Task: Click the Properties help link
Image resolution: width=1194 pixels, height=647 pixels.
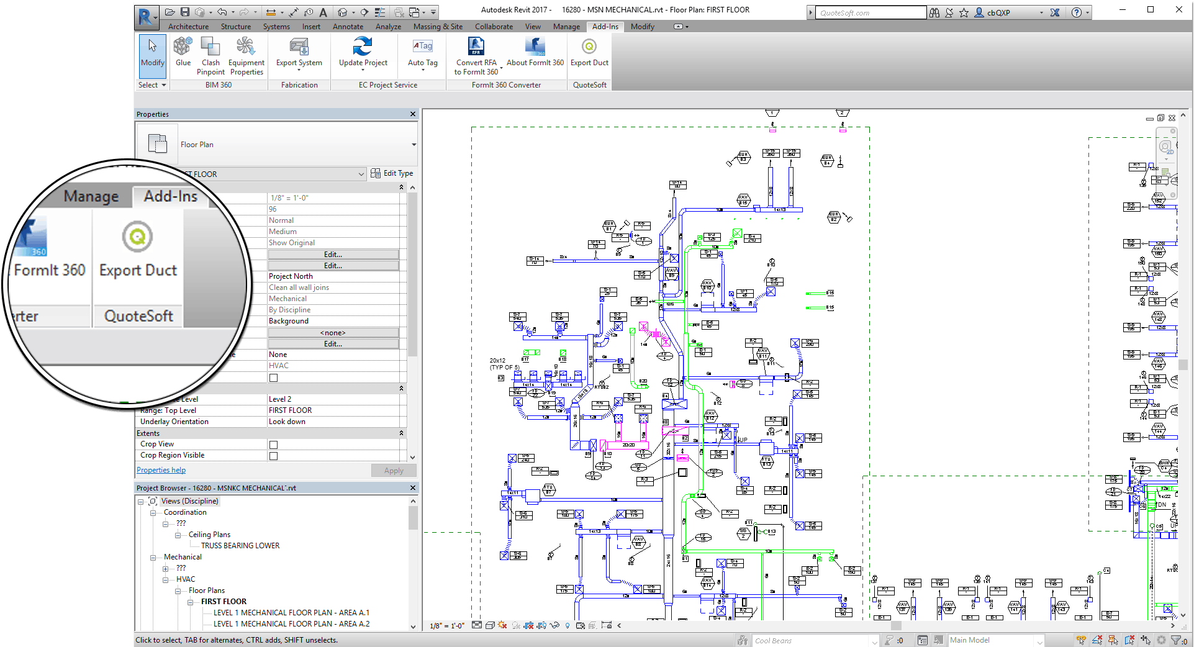Action: (161, 470)
